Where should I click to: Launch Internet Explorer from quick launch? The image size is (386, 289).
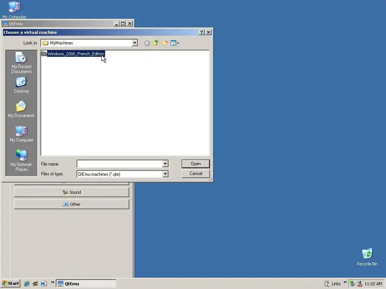(x=27, y=284)
